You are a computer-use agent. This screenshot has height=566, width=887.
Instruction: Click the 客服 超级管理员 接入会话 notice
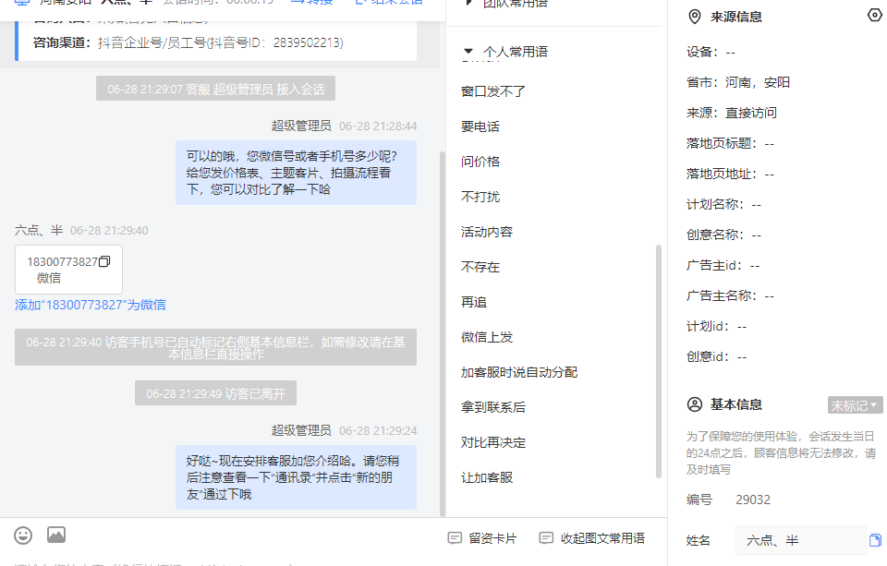(x=215, y=89)
